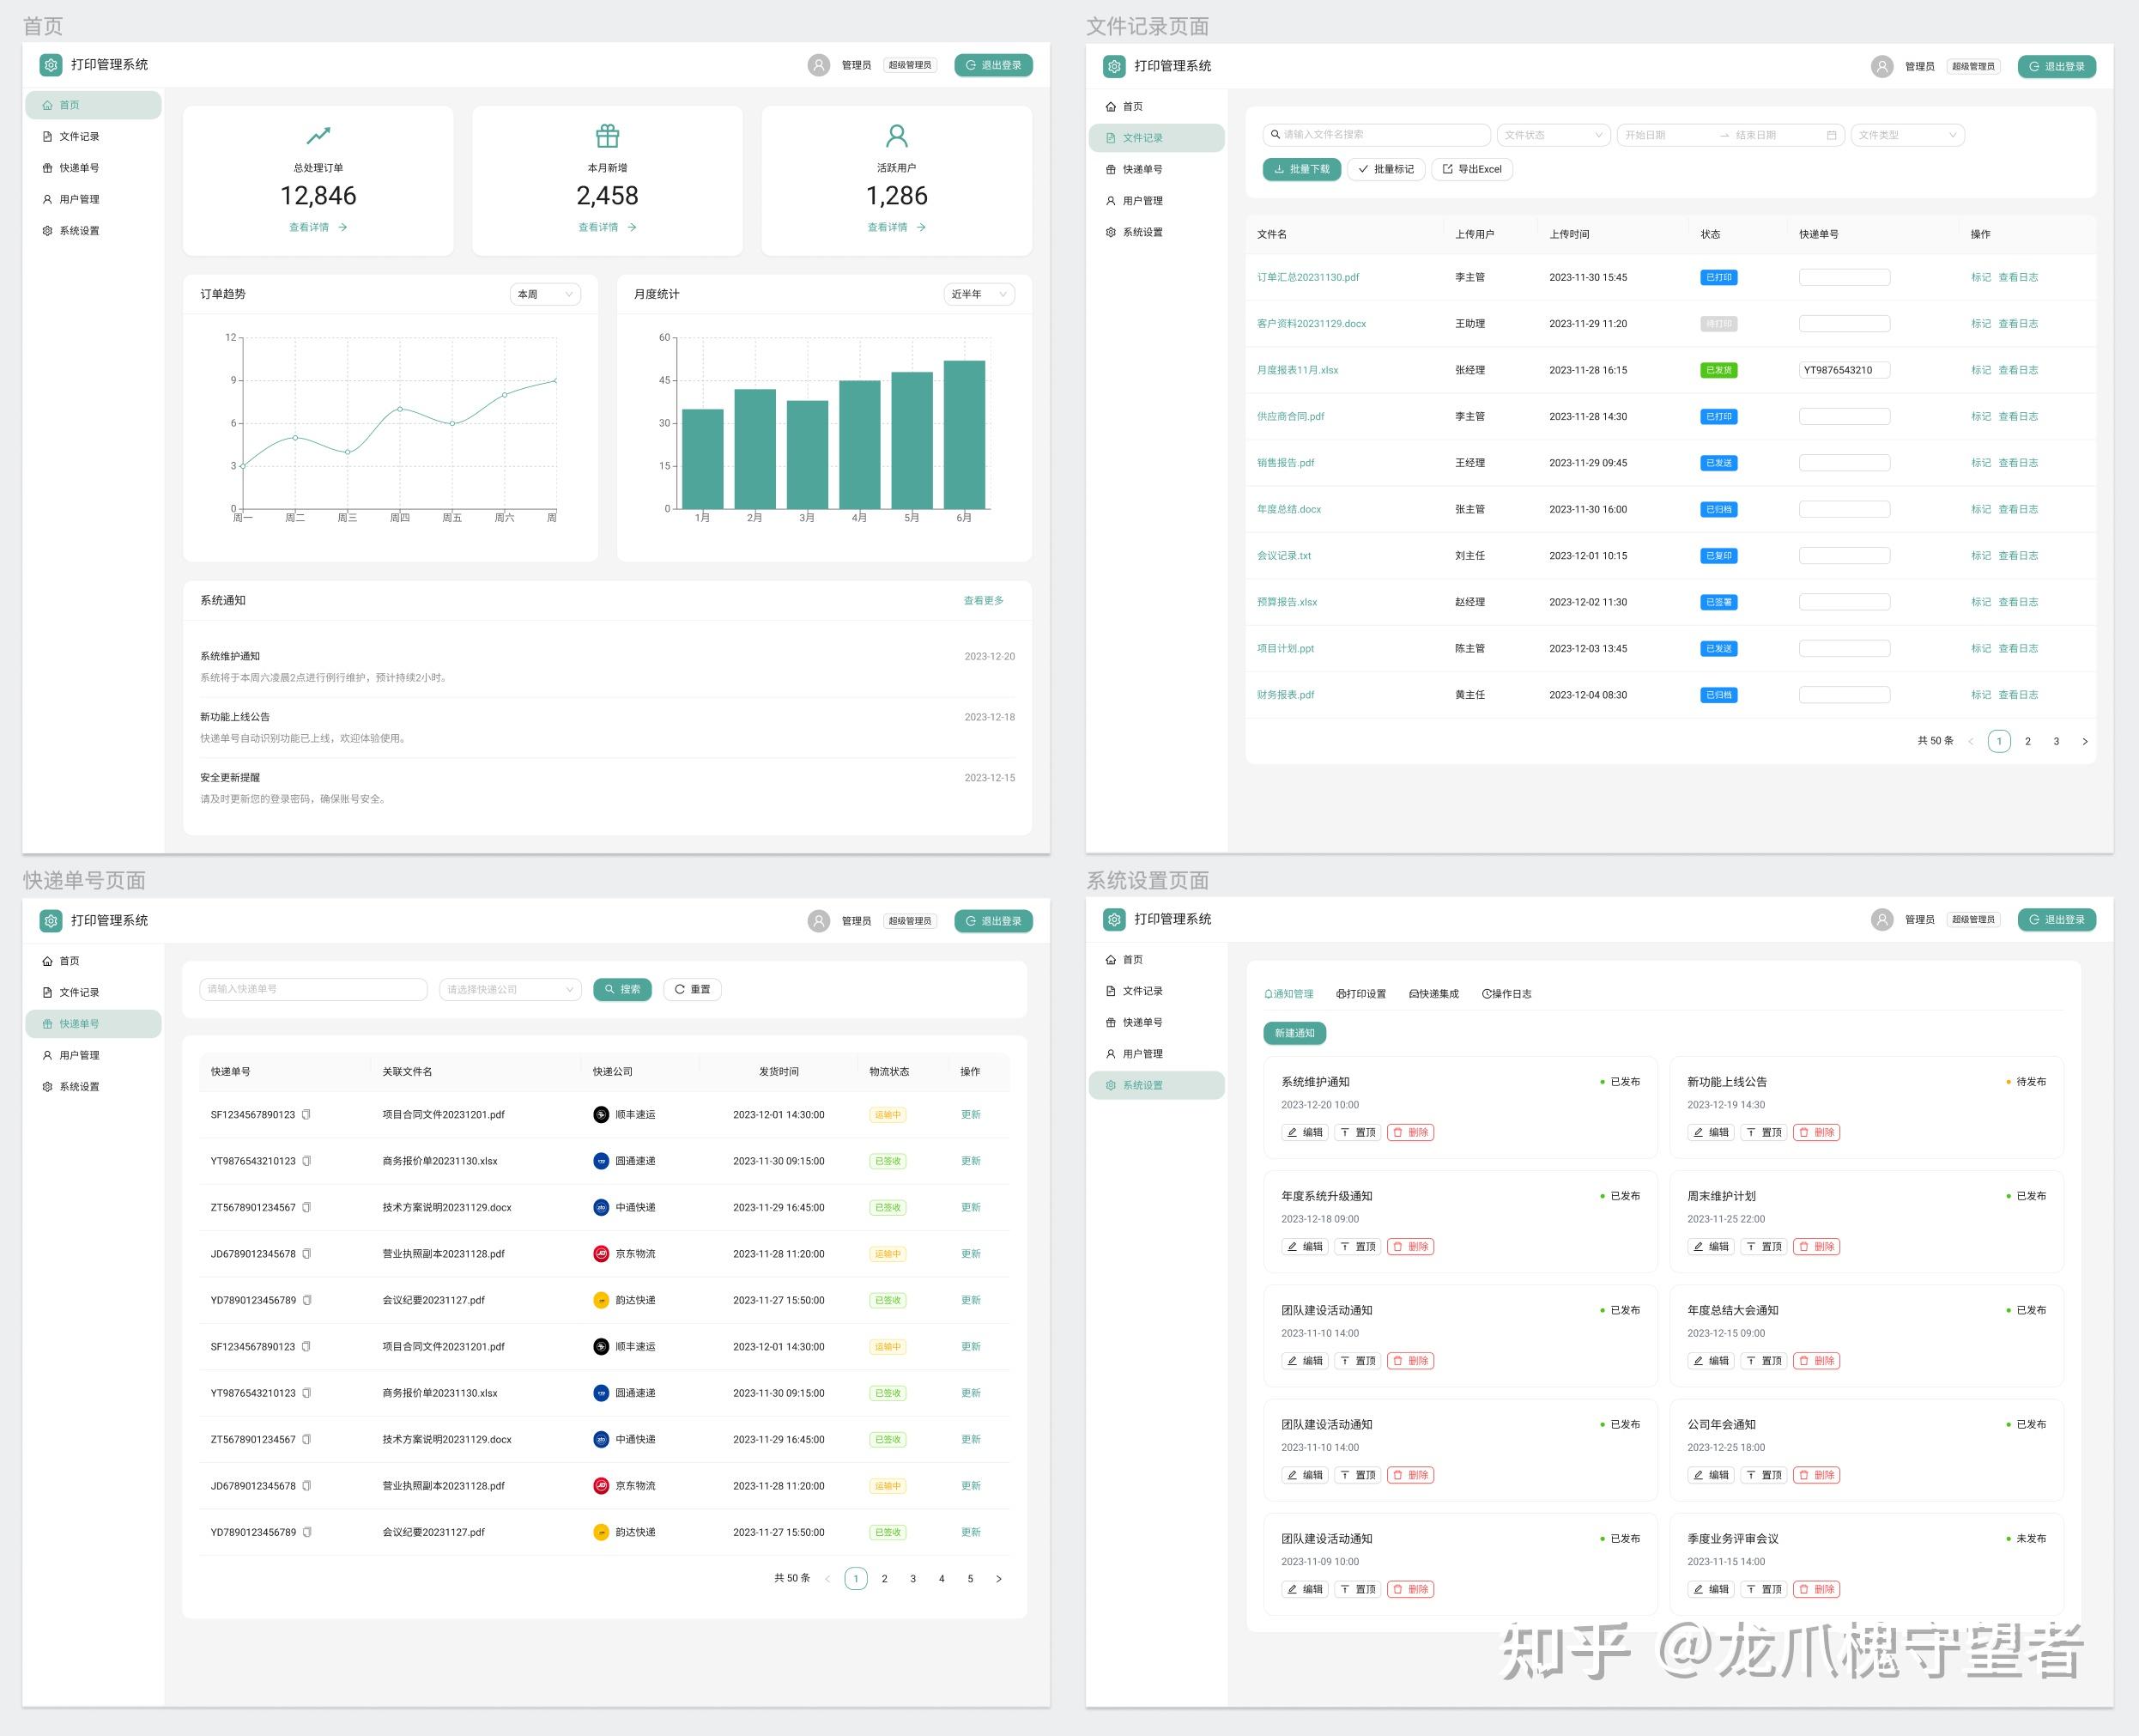Image resolution: width=2139 pixels, height=1736 pixels.
Task: Click the trend arrow icon above 总处理订单
Action: tap(318, 135)
